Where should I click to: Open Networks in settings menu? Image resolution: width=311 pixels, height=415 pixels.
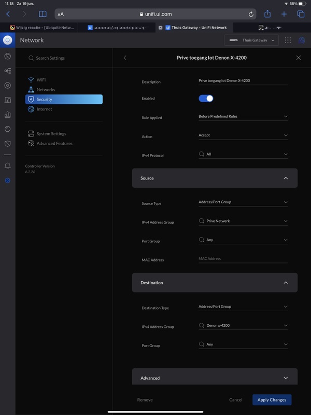46,90
